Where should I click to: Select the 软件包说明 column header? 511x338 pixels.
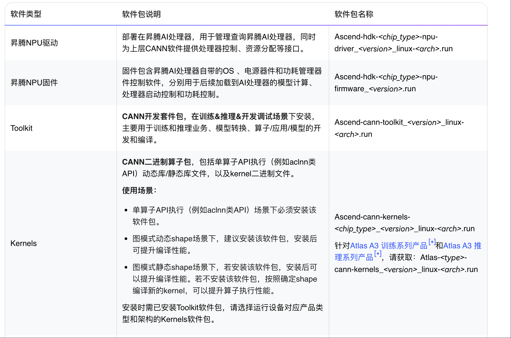pos(141,15)
